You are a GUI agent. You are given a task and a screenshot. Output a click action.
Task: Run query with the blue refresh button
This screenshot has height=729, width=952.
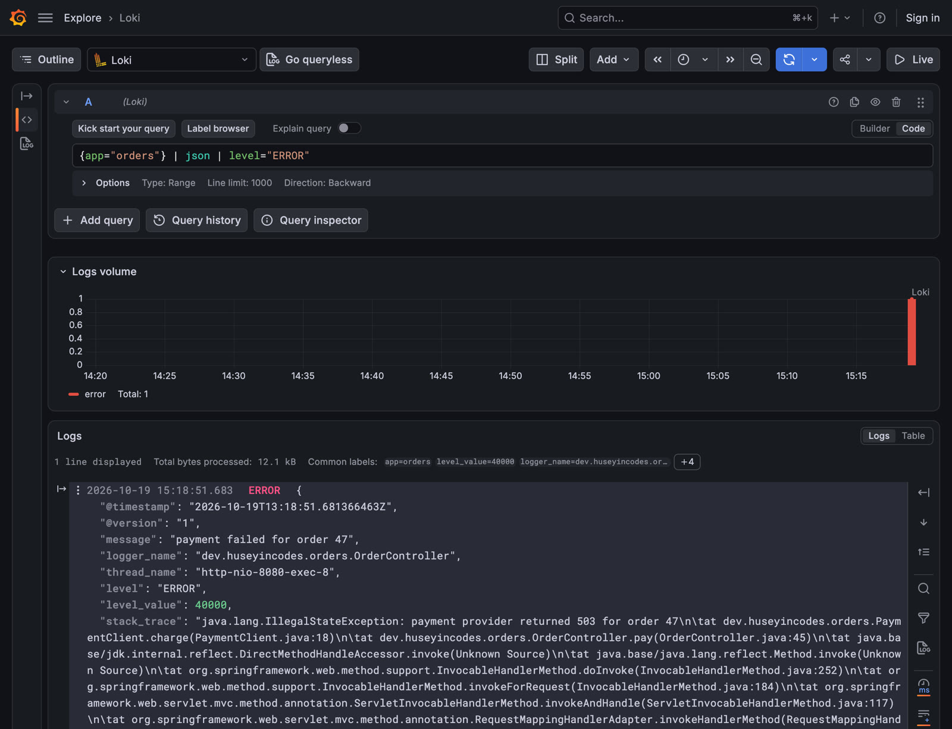pyautogui.click(x=789, y=59)
